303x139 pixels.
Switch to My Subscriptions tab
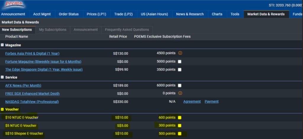pyautogui.click(x=53, y=30)
